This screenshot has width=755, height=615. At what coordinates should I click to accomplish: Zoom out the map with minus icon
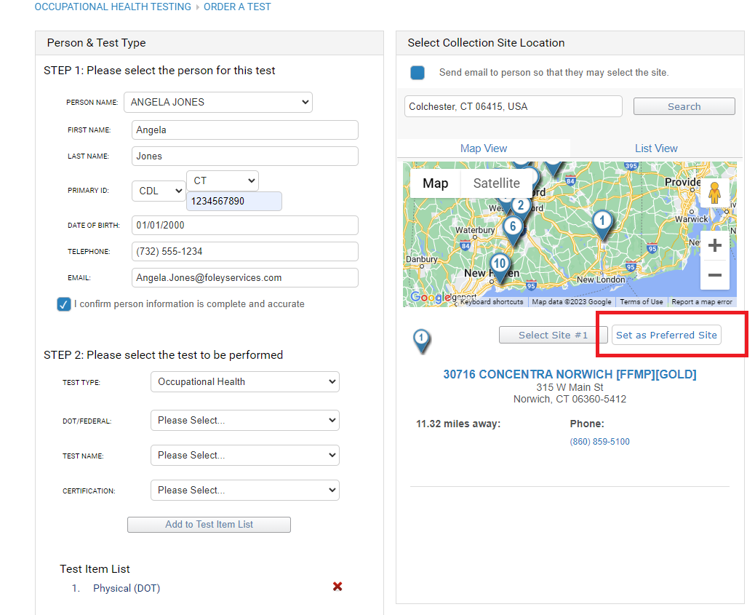(x=714, y=274)
